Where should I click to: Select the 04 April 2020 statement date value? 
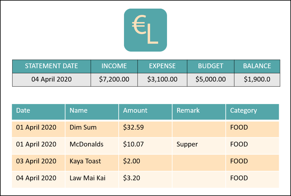pos(51,79)
